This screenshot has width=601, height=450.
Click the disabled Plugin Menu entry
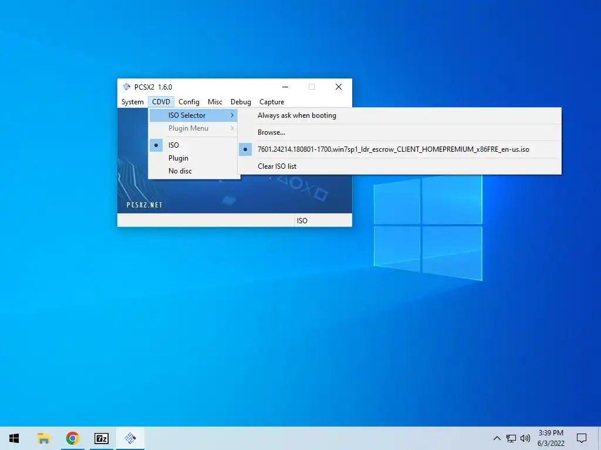[193, 128]
